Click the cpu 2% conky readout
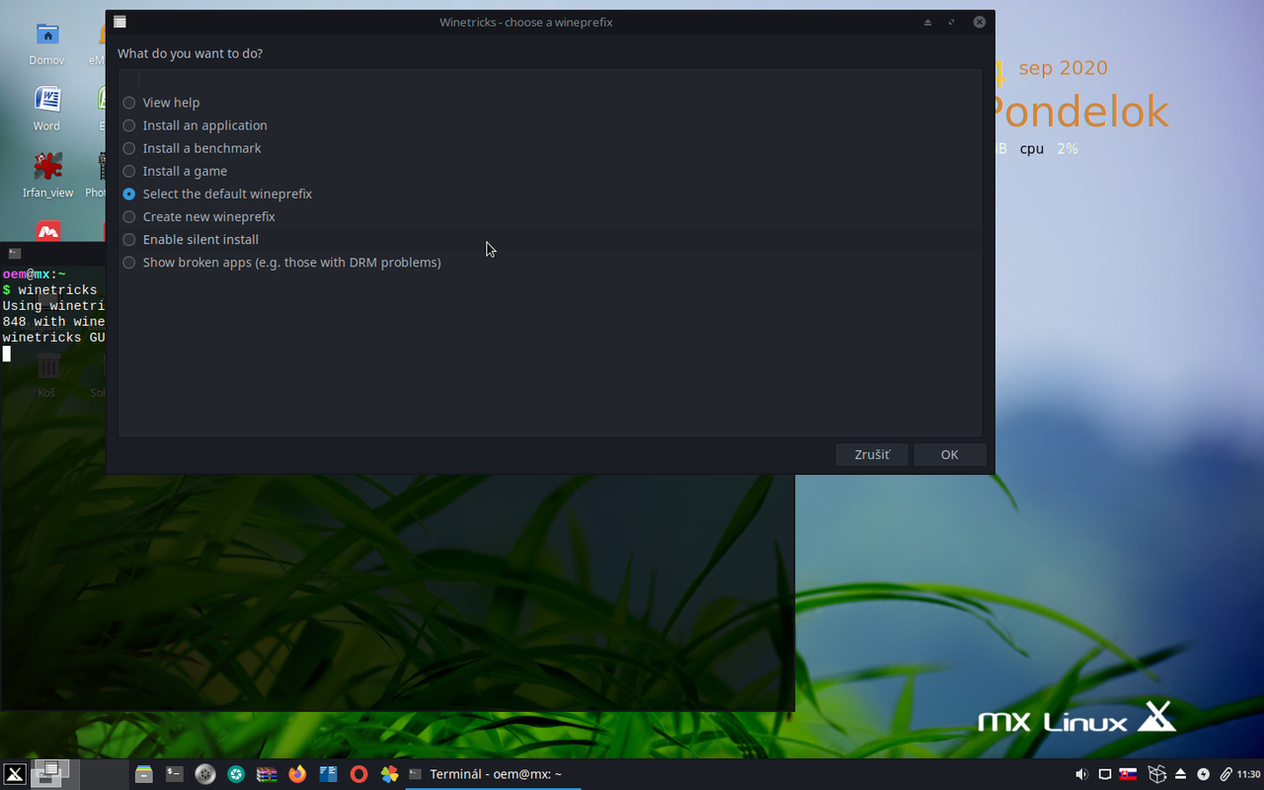Screen dimensions: 1264x790 1049,149
